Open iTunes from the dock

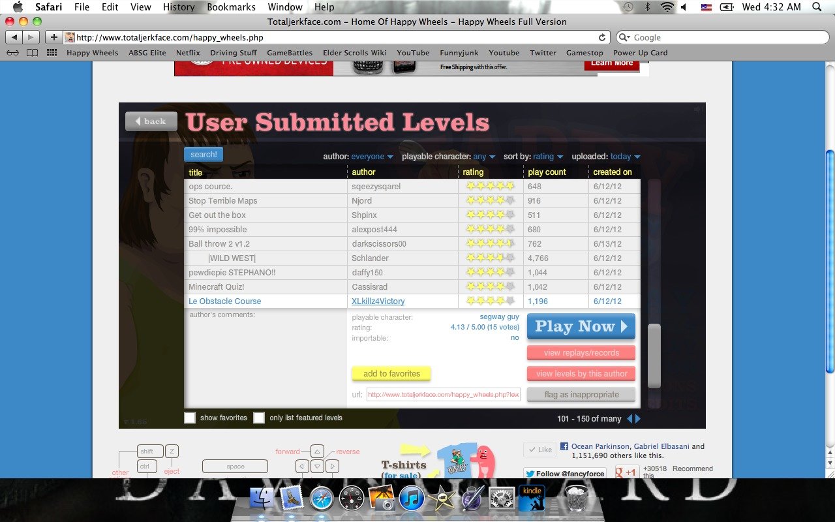click(412, 499)
